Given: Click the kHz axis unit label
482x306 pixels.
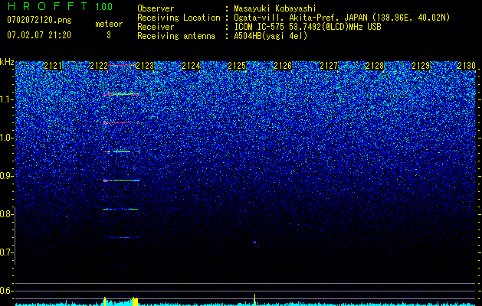Looking at the screenshot, I should coord(7,62).
